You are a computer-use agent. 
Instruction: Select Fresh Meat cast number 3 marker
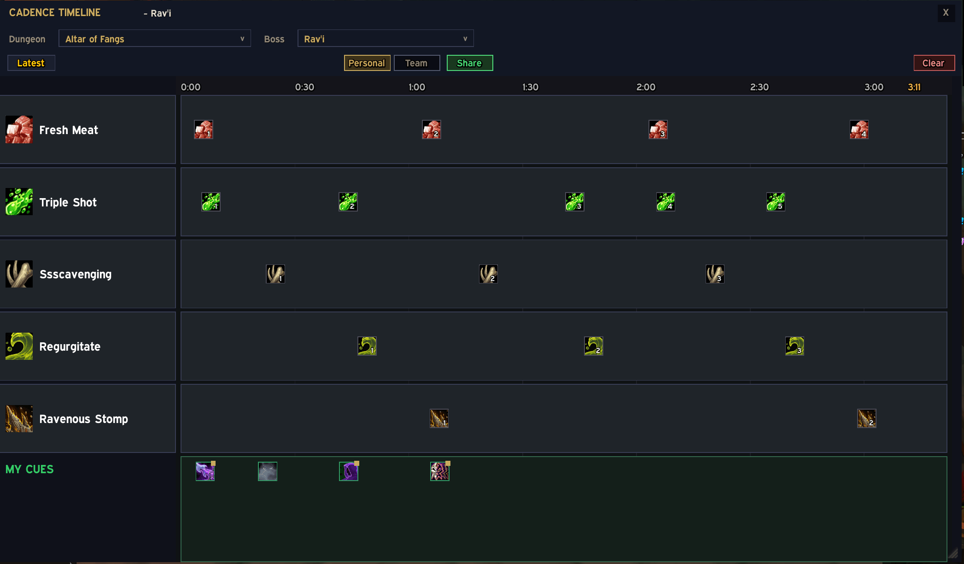tap(658, 129)
